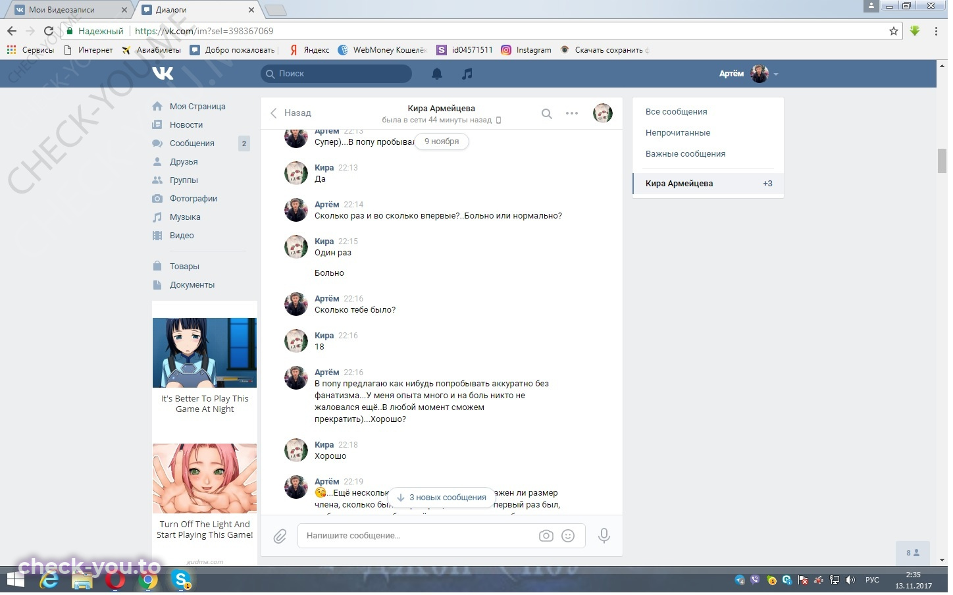Click the Товары bag sidebar icon
The height and width of the screenshot is (595, 953).
(x=158, y=267)
